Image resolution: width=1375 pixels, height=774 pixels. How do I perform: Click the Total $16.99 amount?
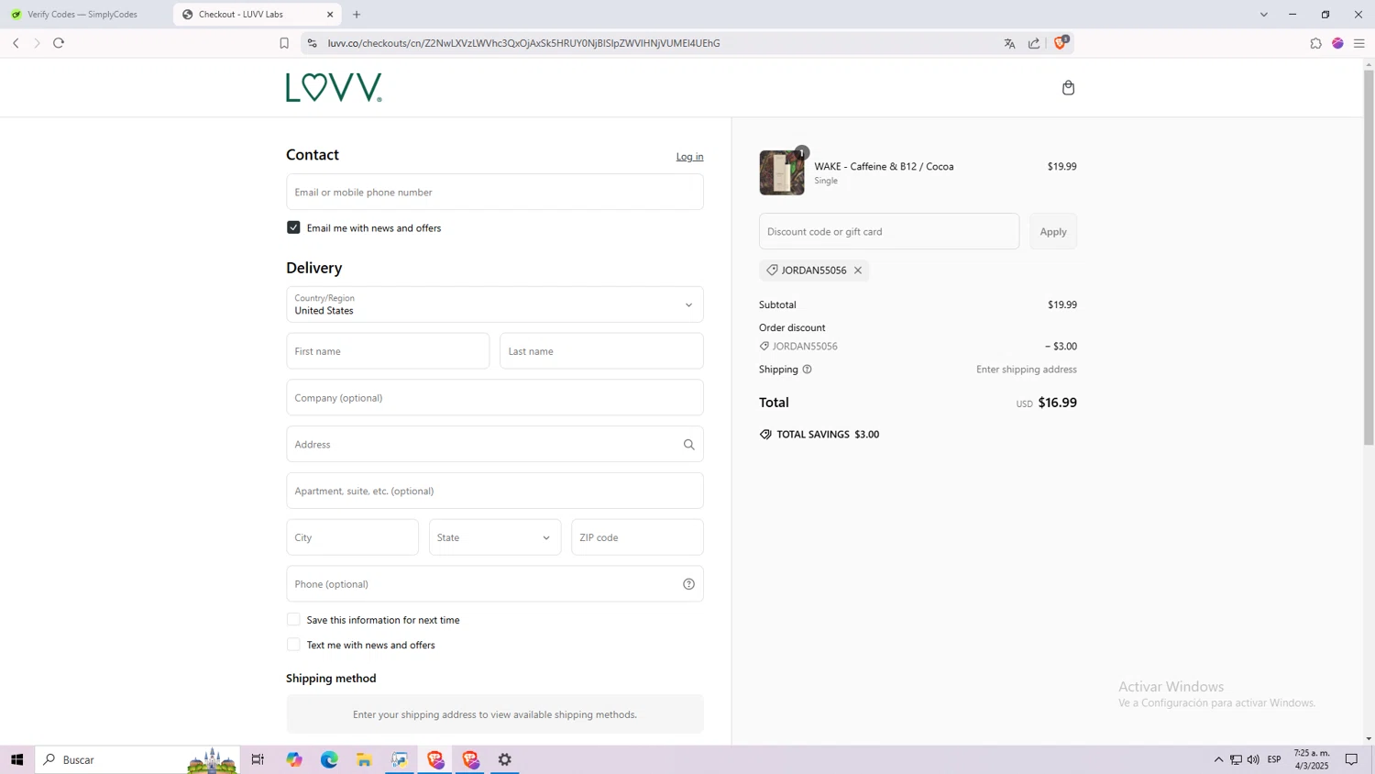1057,403
